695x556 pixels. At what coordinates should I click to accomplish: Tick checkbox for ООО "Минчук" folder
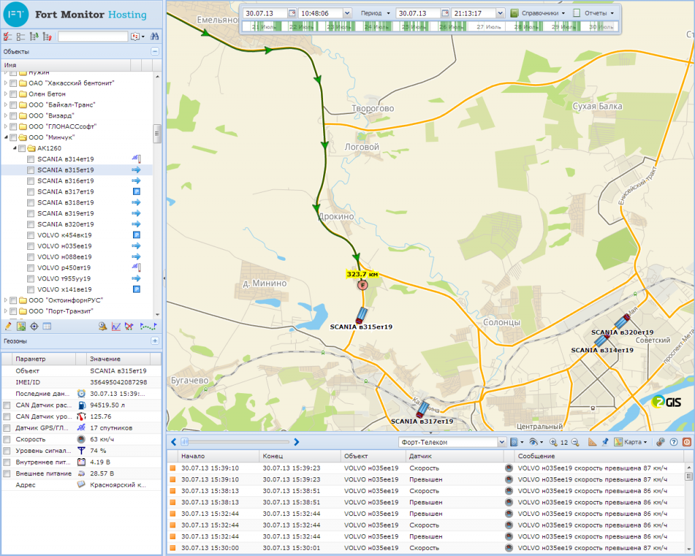pos(14,137)
